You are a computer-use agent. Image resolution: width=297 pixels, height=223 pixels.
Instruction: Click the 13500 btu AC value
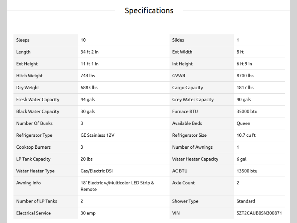point(247,171)
